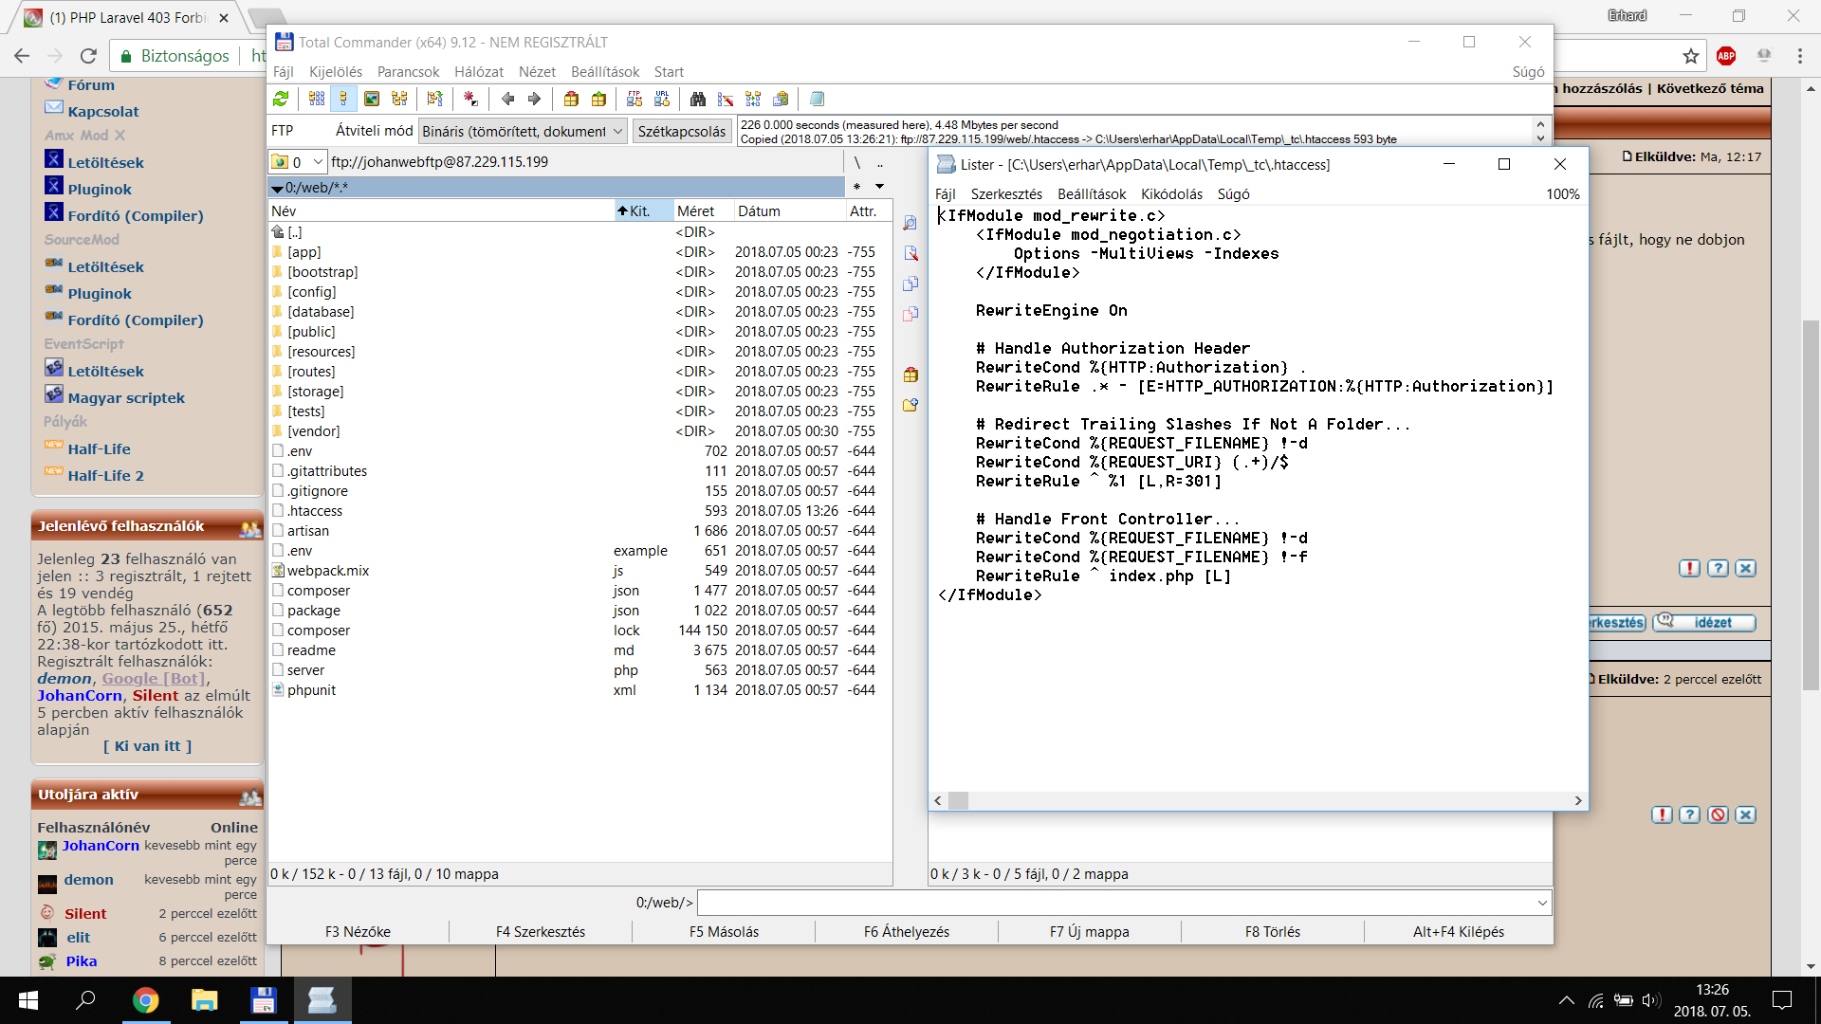Image resolution: width=1821 pixels, height=1024 pixels.
Task: Open the Kijelölés menu
Action: point(336,72)
